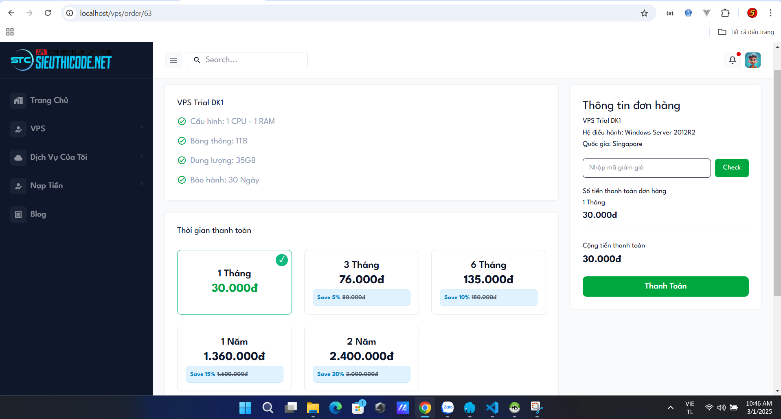Reload the page in browser
The height and width of the screenshot is (419, 781).
[48, 13]
